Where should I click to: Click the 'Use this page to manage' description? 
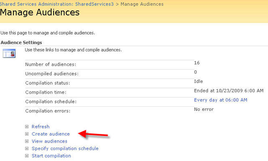48,33
